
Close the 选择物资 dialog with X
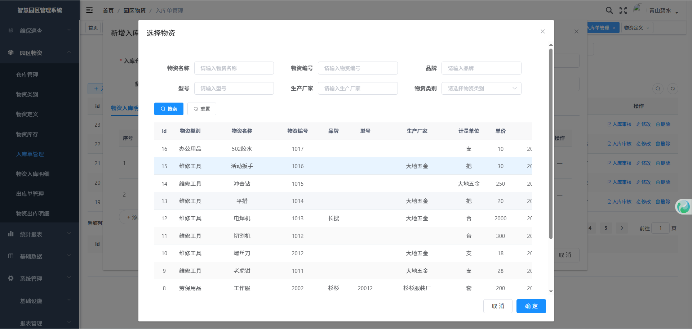542,32
